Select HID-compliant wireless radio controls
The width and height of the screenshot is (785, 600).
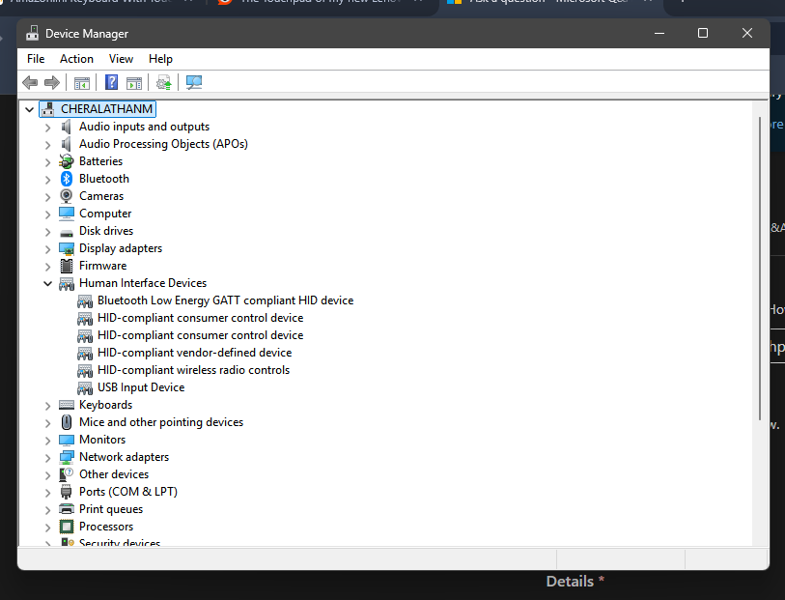[193, 370]
